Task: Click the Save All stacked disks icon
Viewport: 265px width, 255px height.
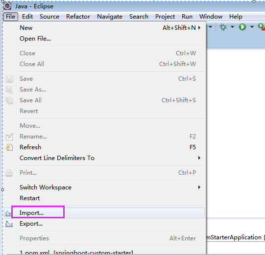Action: [x=9, y=100]
